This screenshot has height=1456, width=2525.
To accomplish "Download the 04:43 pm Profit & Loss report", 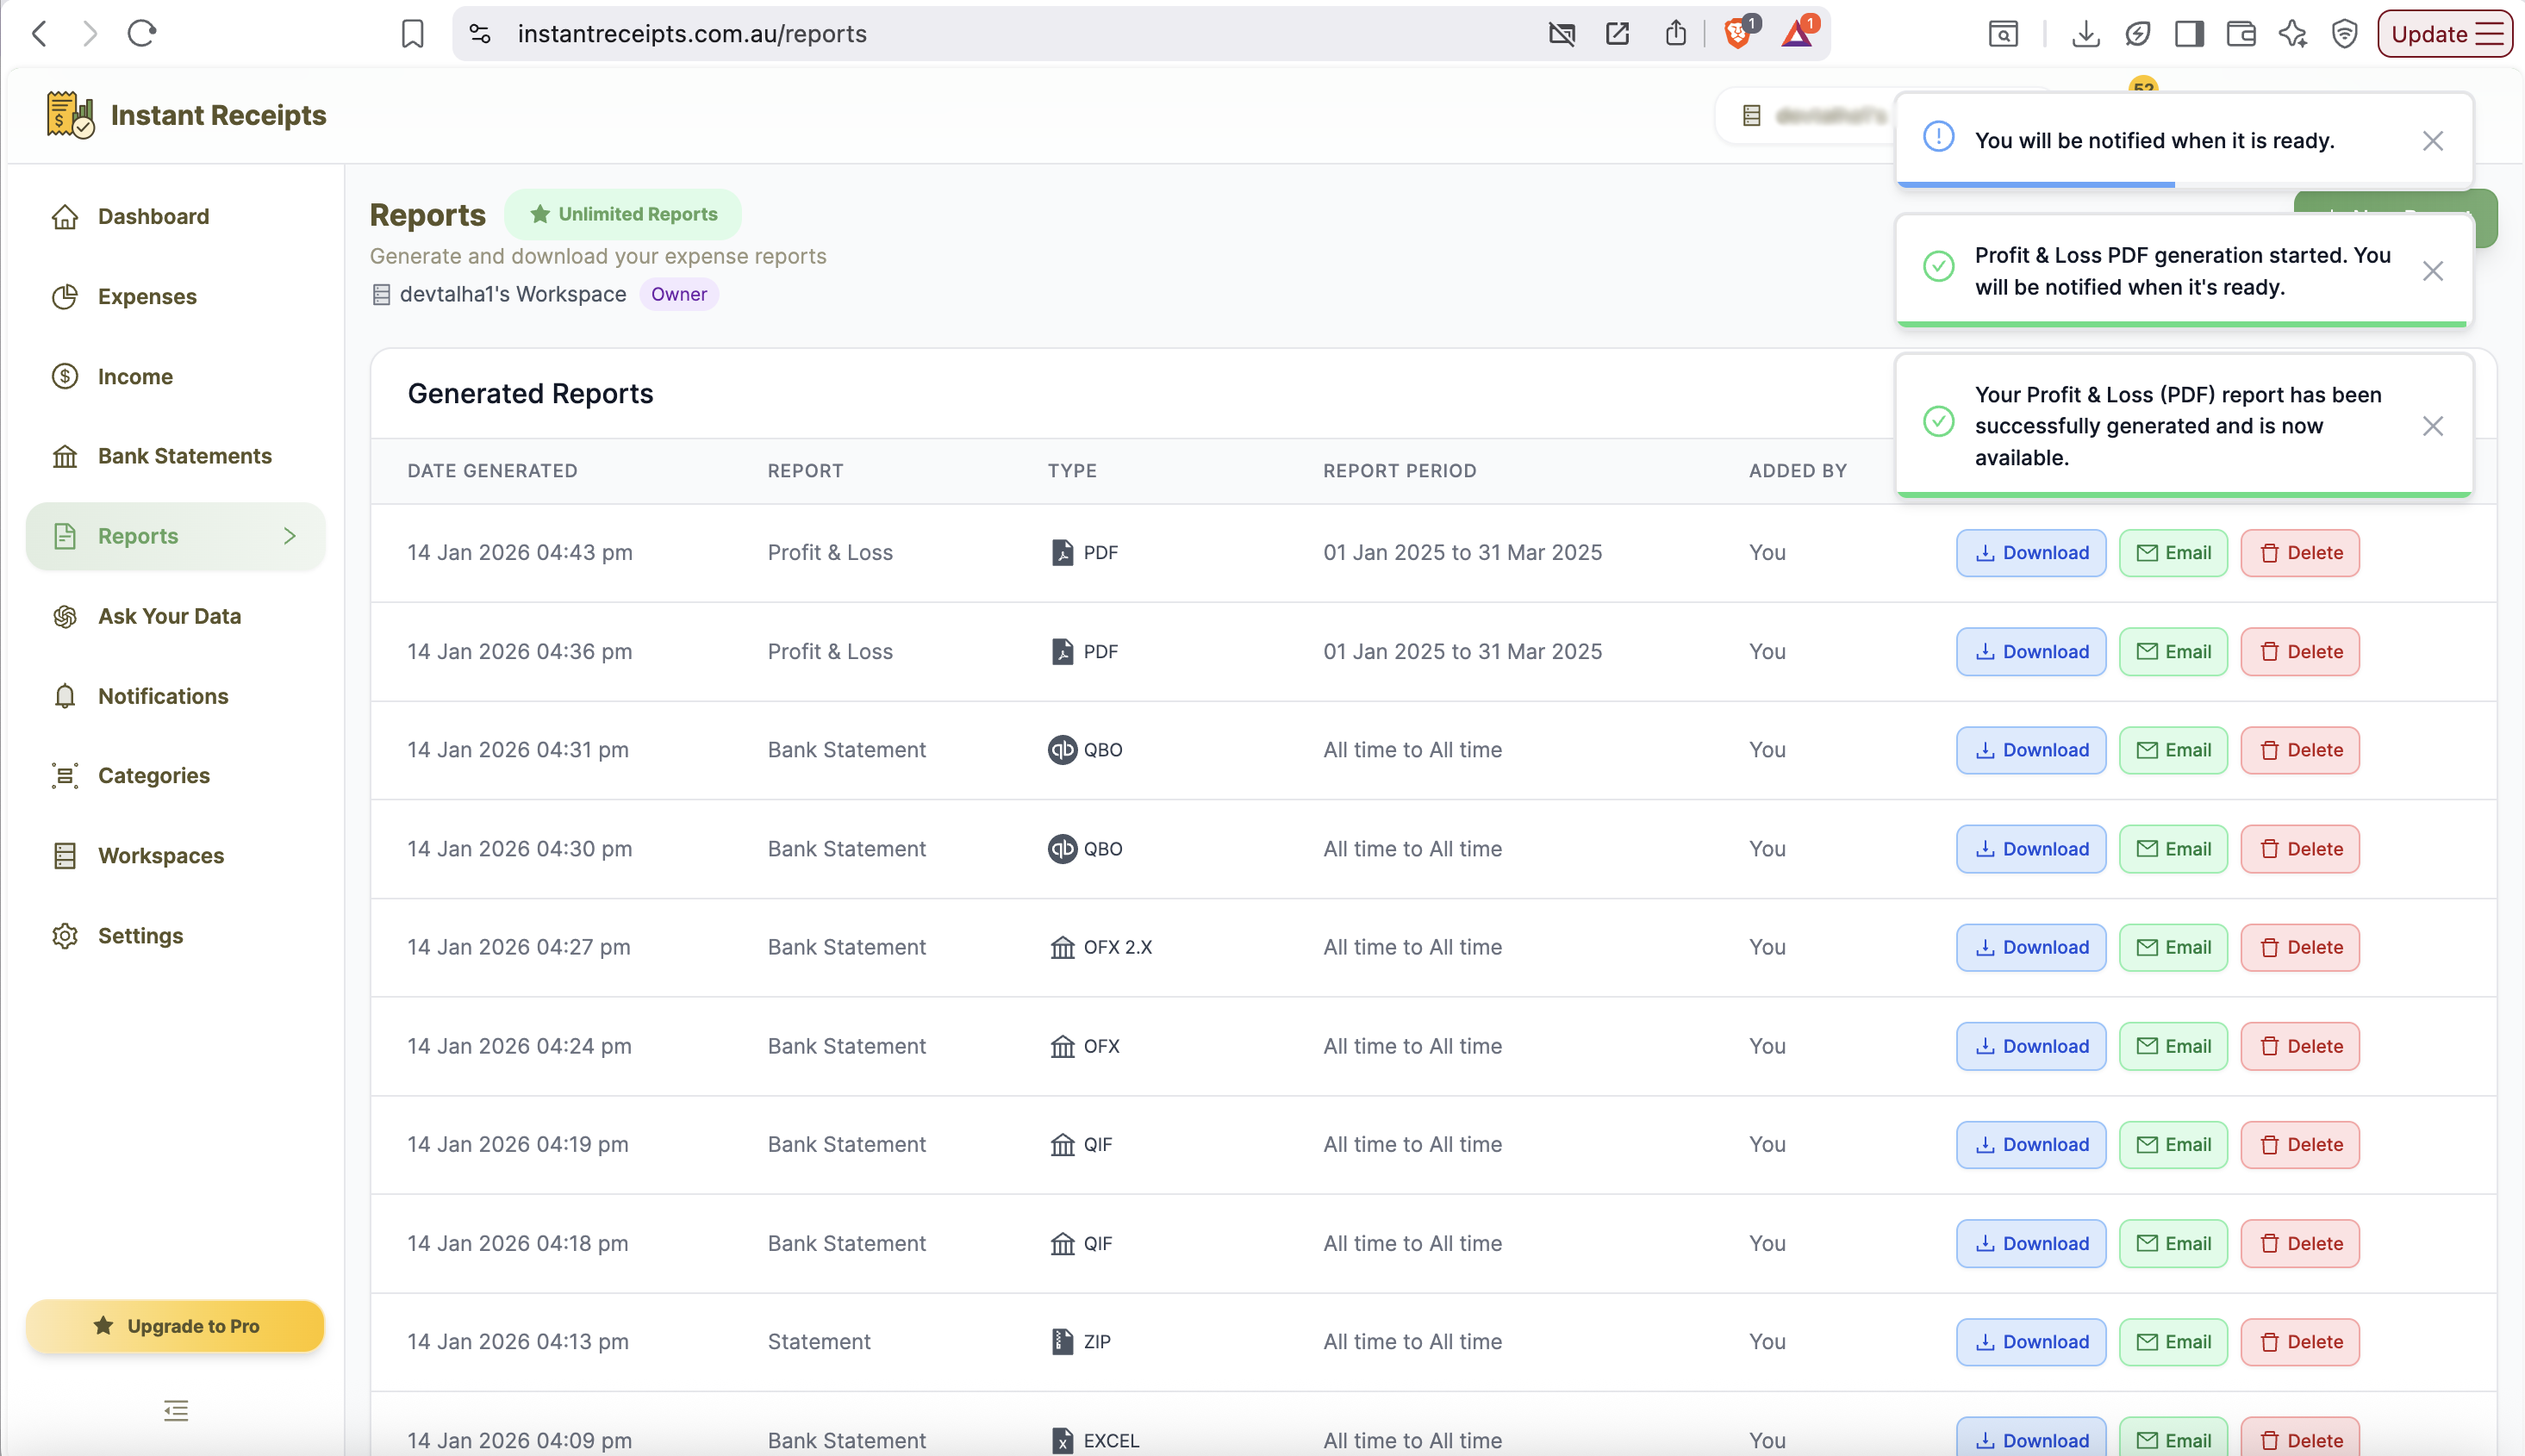I will [2031, 552].
